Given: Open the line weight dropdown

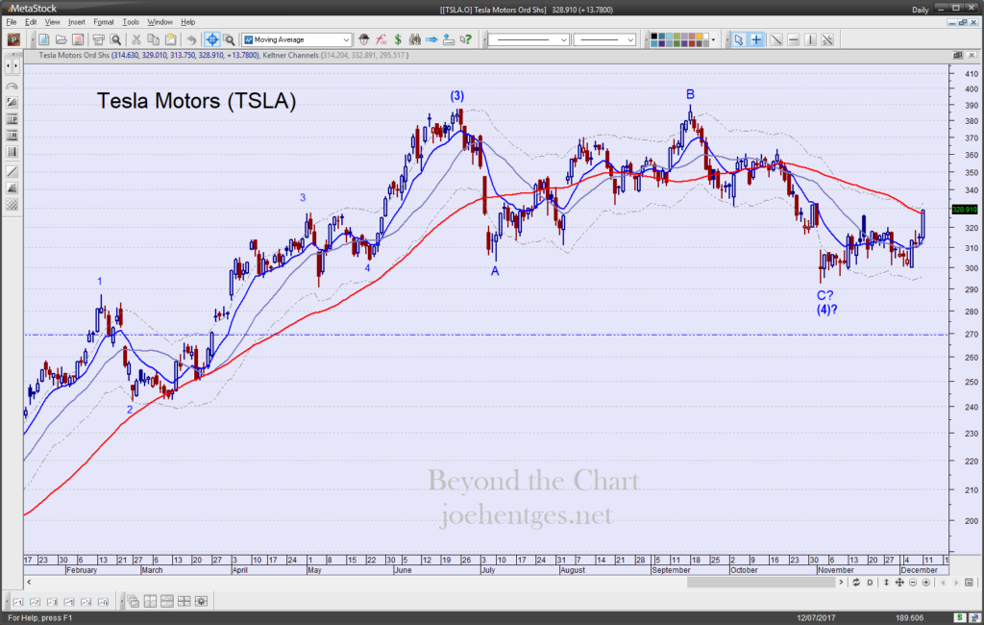Looking at the screenshot, I should coord(605,39).
